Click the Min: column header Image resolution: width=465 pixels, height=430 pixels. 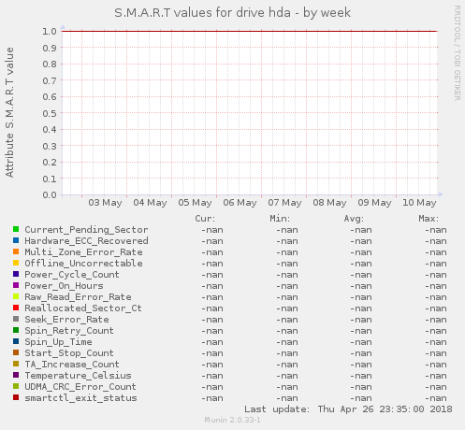[280, 219]
